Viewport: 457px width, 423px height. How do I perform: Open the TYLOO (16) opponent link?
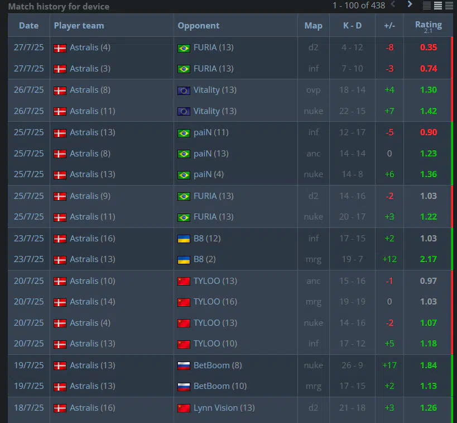coord(215,302)
